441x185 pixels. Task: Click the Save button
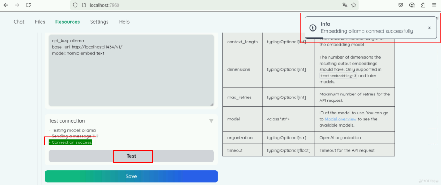[131, 176]
